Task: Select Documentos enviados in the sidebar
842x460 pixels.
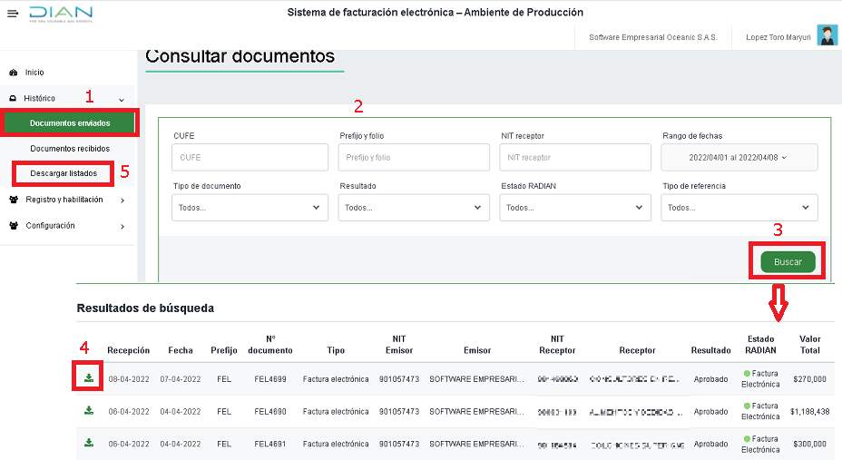Action: (70, 122)
